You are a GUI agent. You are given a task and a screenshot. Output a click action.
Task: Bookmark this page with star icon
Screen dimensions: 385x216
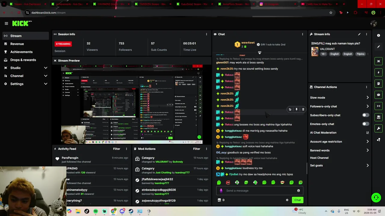click(331, 13)
